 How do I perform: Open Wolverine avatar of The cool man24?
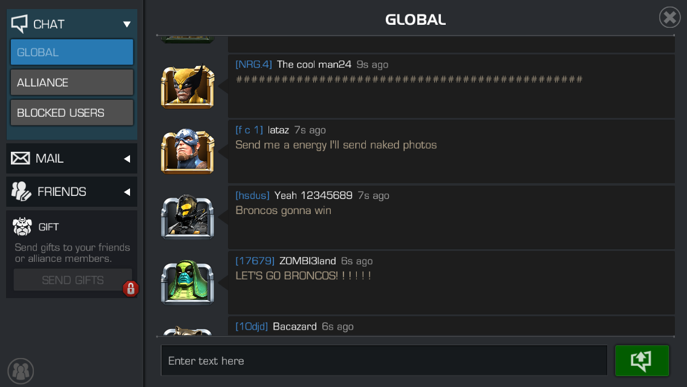point(187,87)
